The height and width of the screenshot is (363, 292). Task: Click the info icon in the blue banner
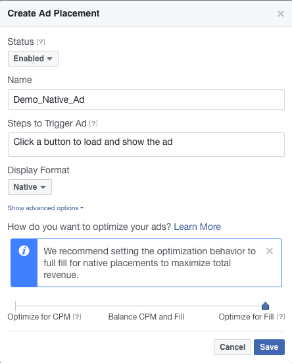pyautogui.click(x=24, y=251)
